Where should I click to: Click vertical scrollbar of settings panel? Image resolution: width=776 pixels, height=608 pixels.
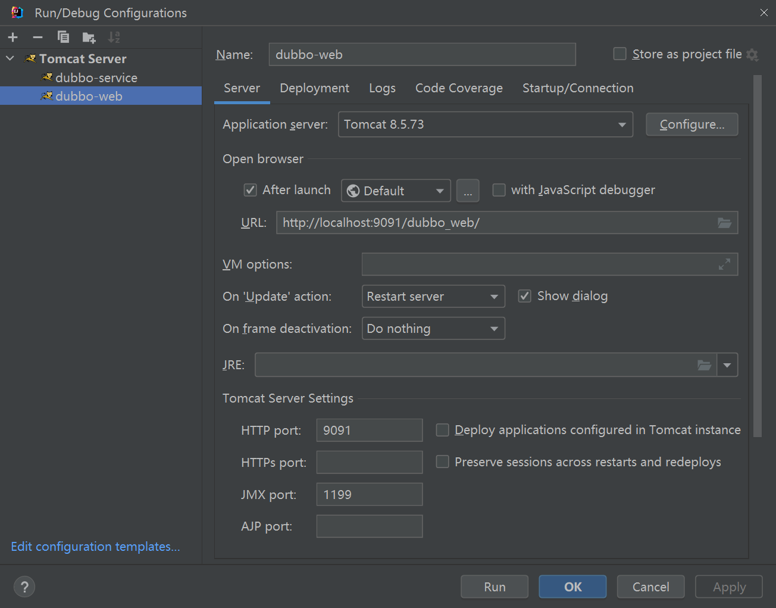757,256
